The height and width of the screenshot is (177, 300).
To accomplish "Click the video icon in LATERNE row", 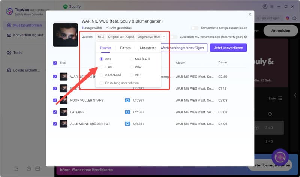I will click(127, 112).
